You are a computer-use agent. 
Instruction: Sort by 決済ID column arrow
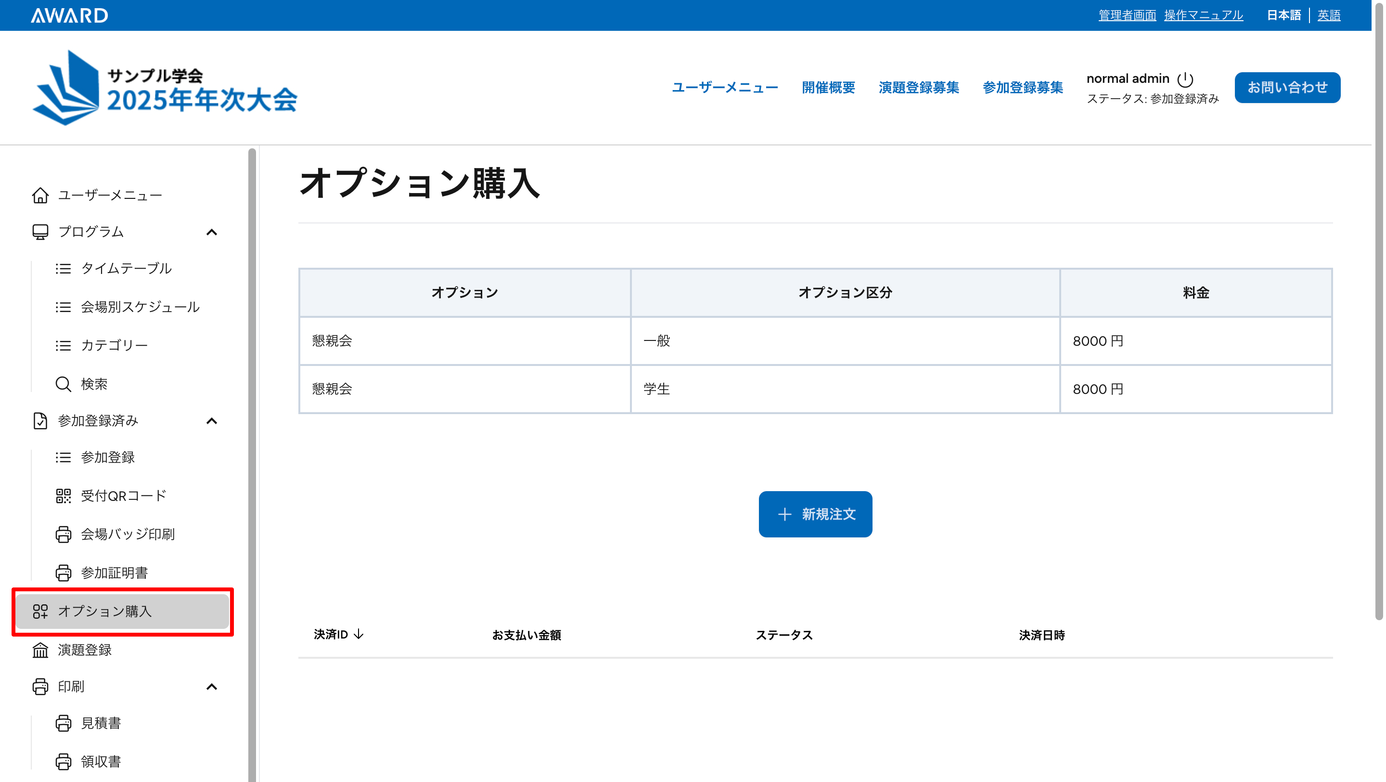359,635
